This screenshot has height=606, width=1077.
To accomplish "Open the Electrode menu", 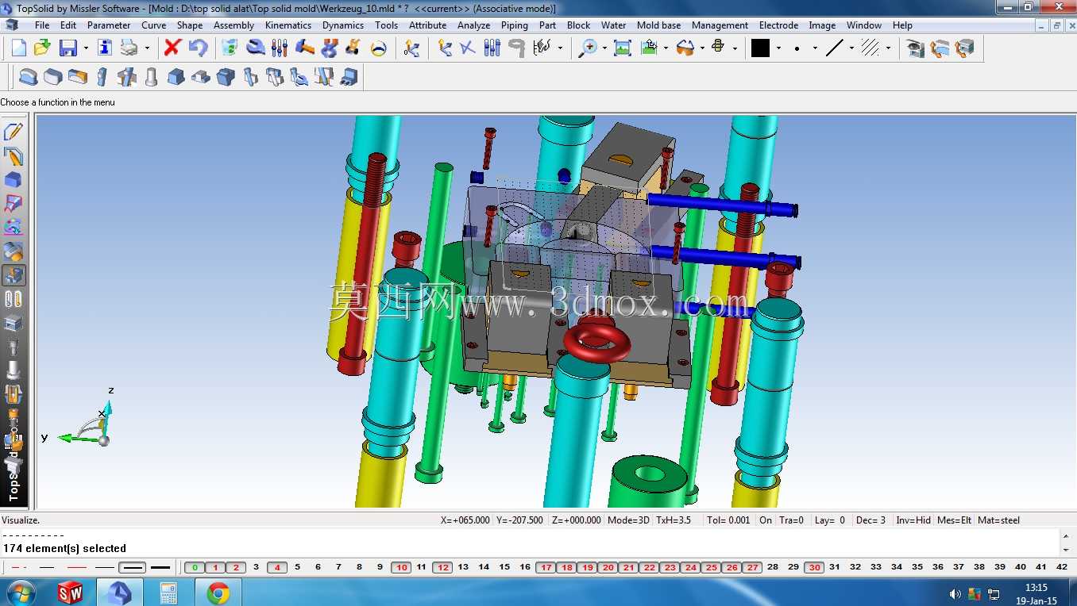I will (779, 25).
